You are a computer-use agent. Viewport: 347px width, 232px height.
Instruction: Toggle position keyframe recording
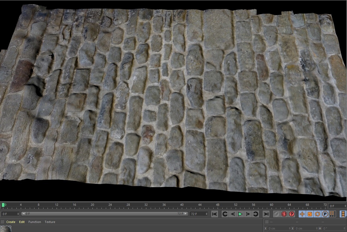[302, 214]
